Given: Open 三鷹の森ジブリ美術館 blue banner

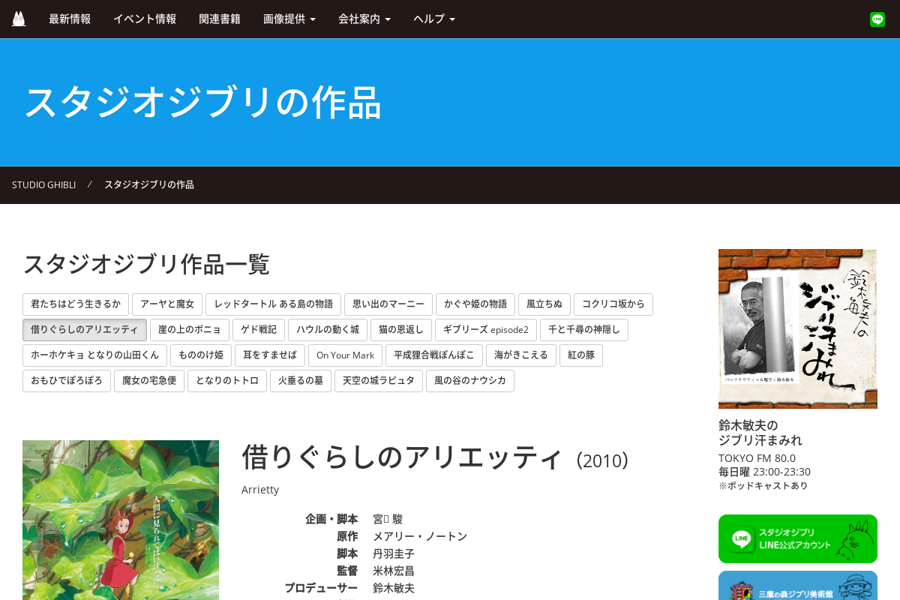Looking at the screenshot, I should (798, 586).
